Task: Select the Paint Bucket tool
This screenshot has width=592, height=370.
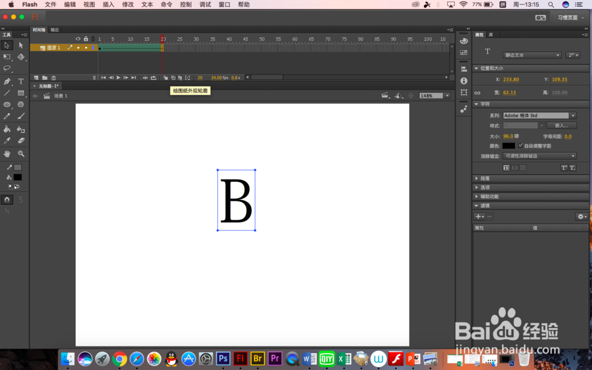Action: [x=7, y=129]
